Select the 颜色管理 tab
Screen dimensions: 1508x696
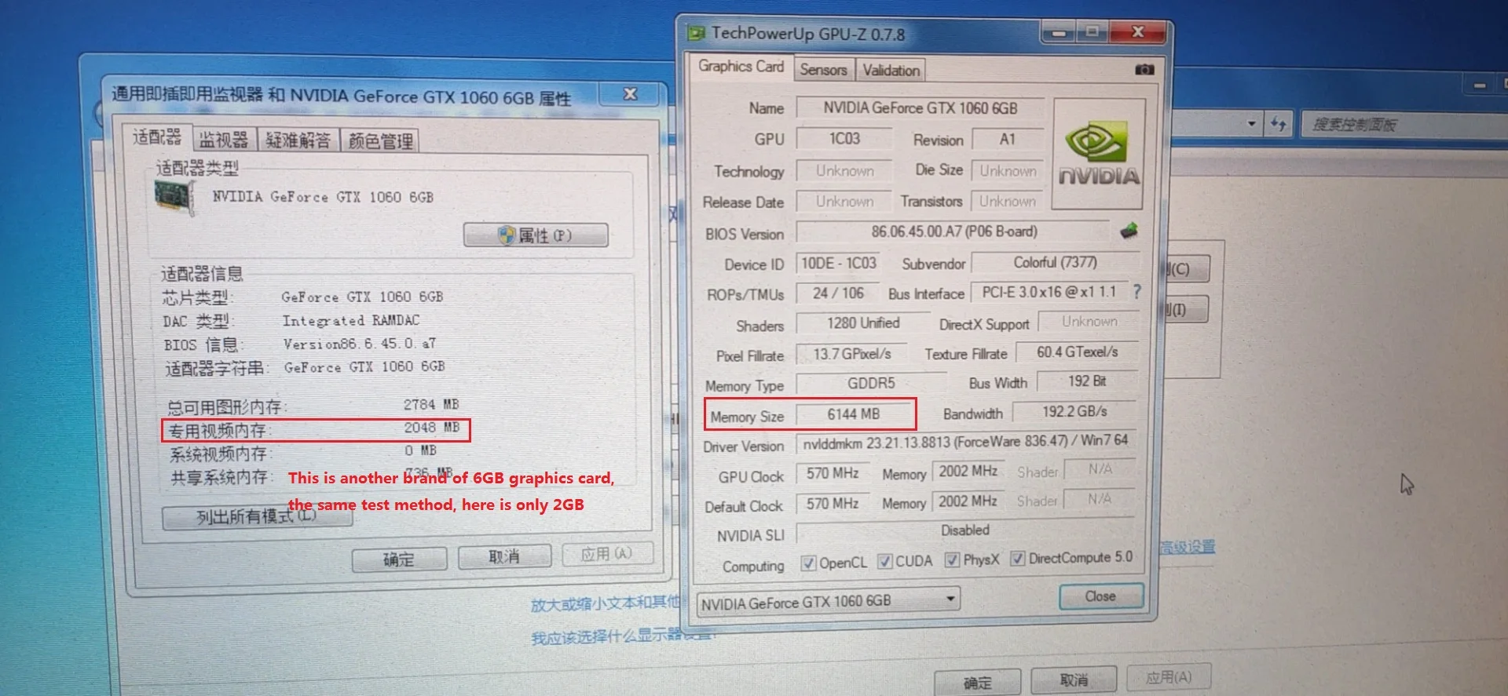pos(381,141)
